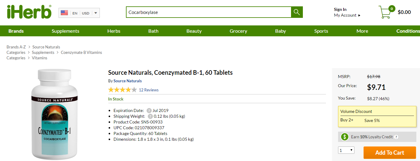This screenshot has height=161, width=420.
Task: Click the green dollar Loyalty Credit icon
Action: tap(344, 137)
